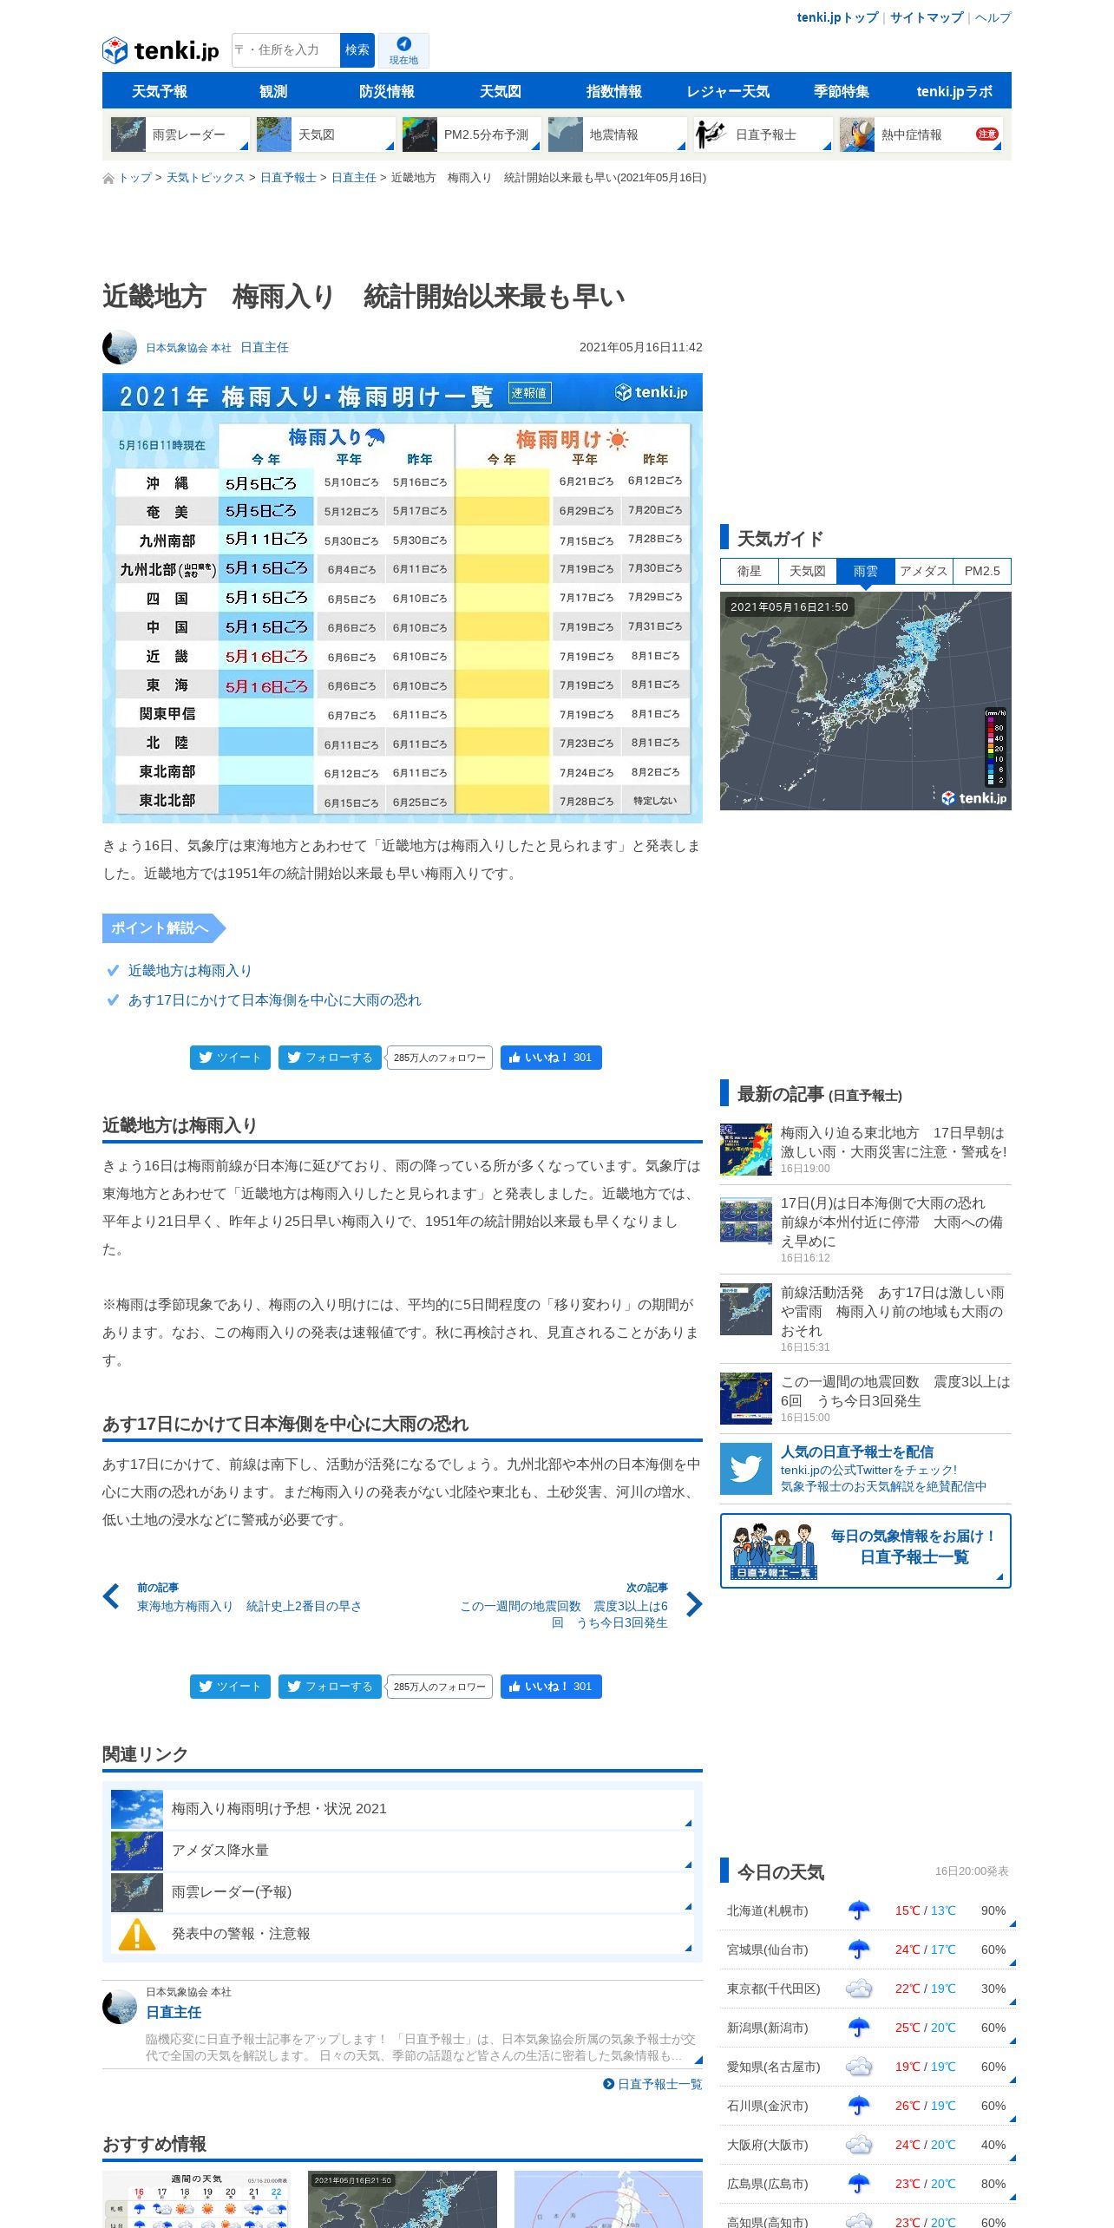Open the ヘルプ link
Viewport: 1114px width, 2228px height.
pos(993,17)
